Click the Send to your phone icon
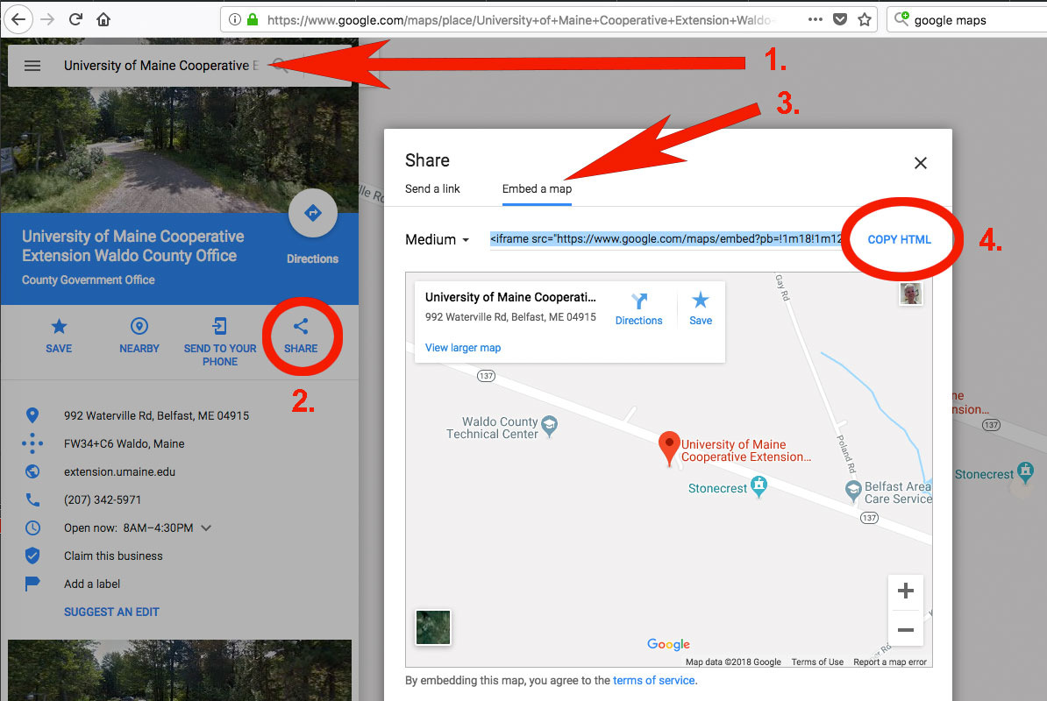Screen dimensions: 1047x701 (x=219, y=328)
